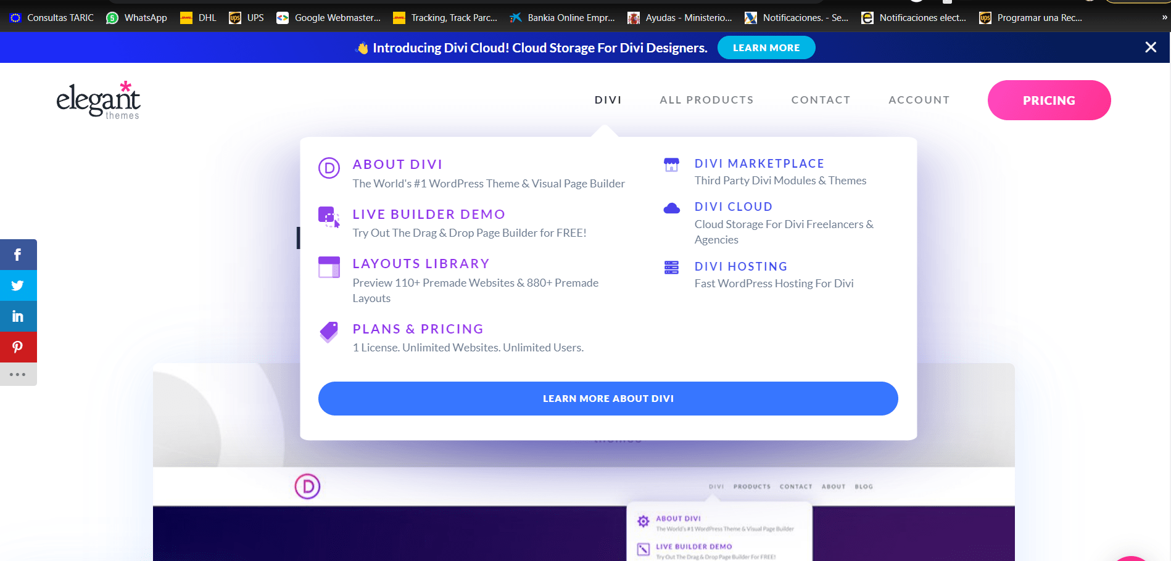Open the Bankia Online Empresas bookmark
The height and width of the screenshot is (561, 1171).
pos(562,18)
